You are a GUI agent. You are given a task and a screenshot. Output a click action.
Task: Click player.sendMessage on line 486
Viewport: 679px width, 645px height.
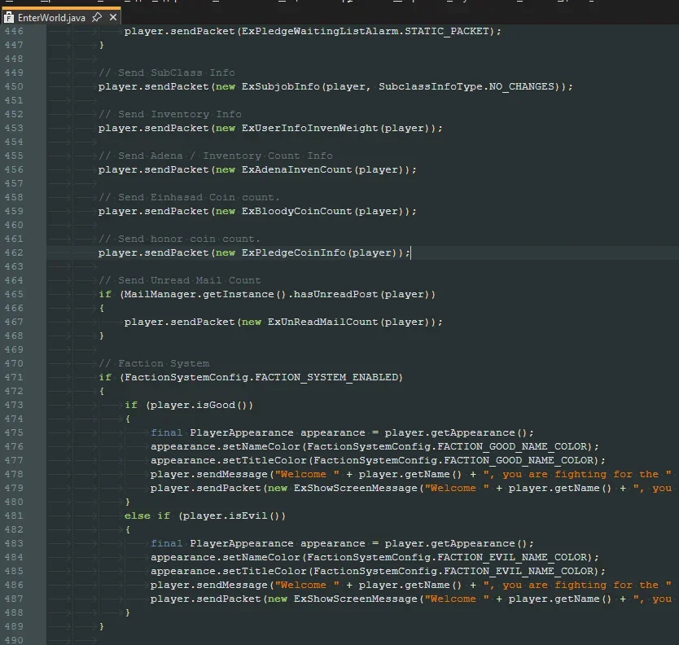pyautogui.click(x=208, y=586)
